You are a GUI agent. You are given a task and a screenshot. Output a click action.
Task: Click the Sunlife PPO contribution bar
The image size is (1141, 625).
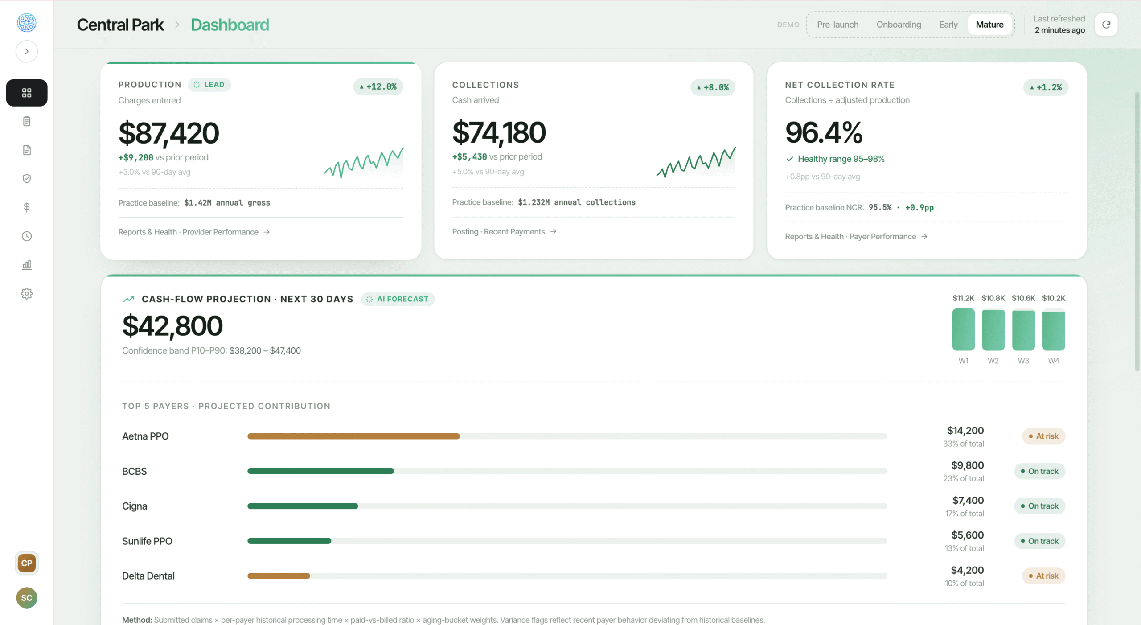coord(567,541)
